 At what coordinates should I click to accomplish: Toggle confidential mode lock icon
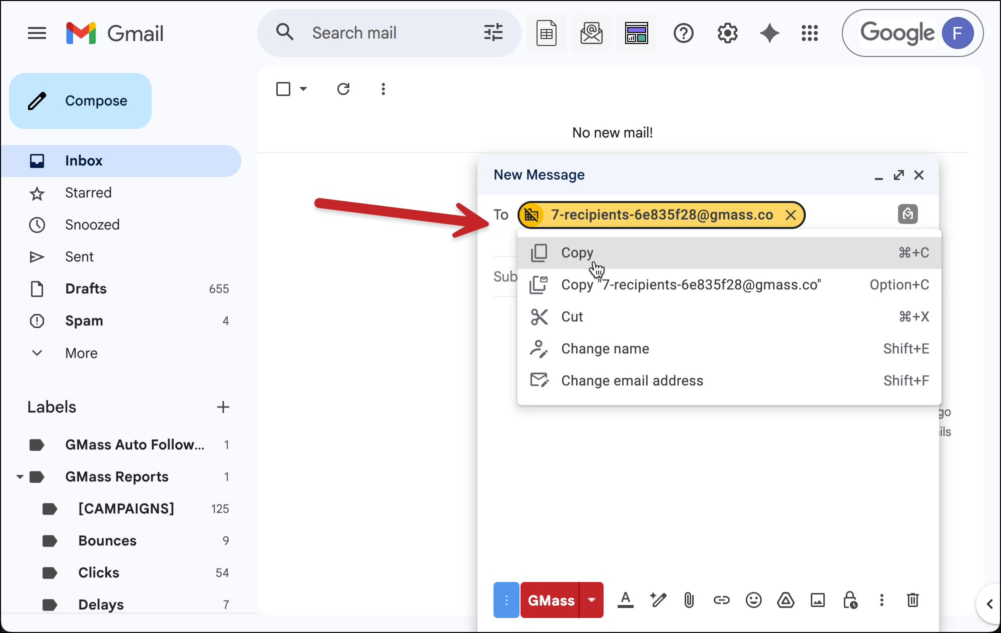pos(850,600)
